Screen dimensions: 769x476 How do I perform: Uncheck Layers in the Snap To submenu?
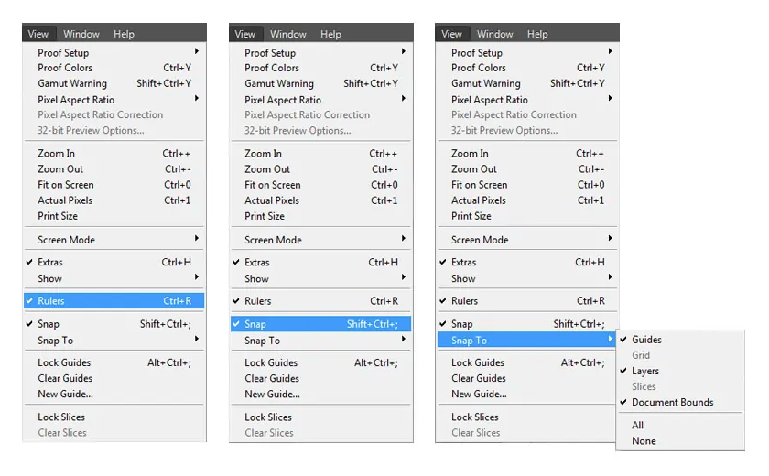(645, 372)
